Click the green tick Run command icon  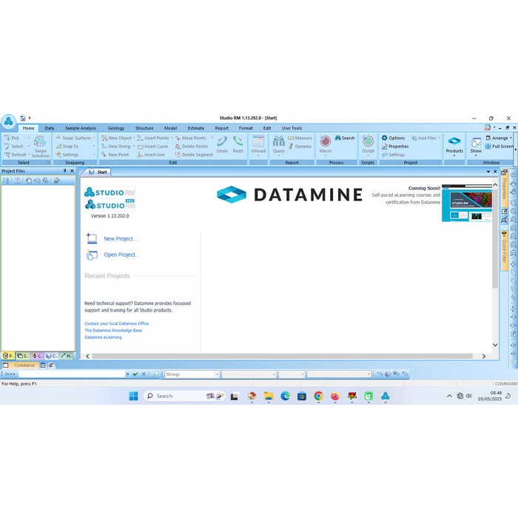[135, 374]
